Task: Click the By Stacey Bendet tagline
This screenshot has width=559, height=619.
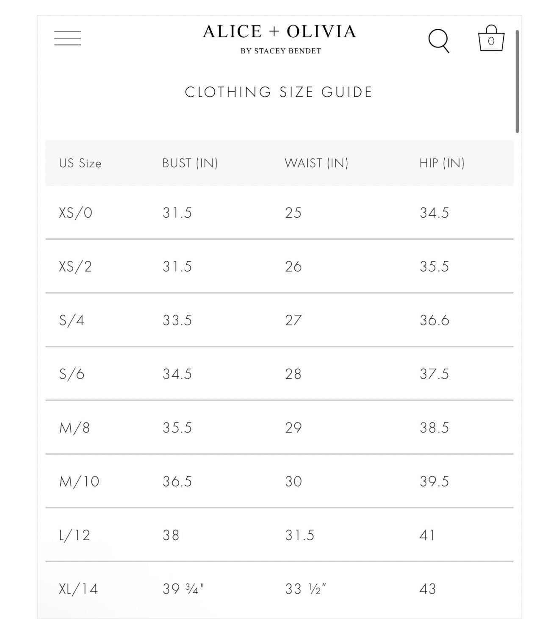Action: (x=281, y=51)
